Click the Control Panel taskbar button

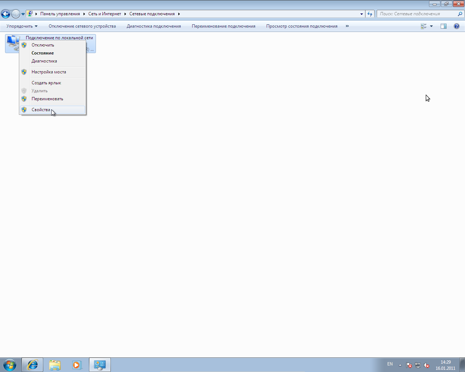100,365
